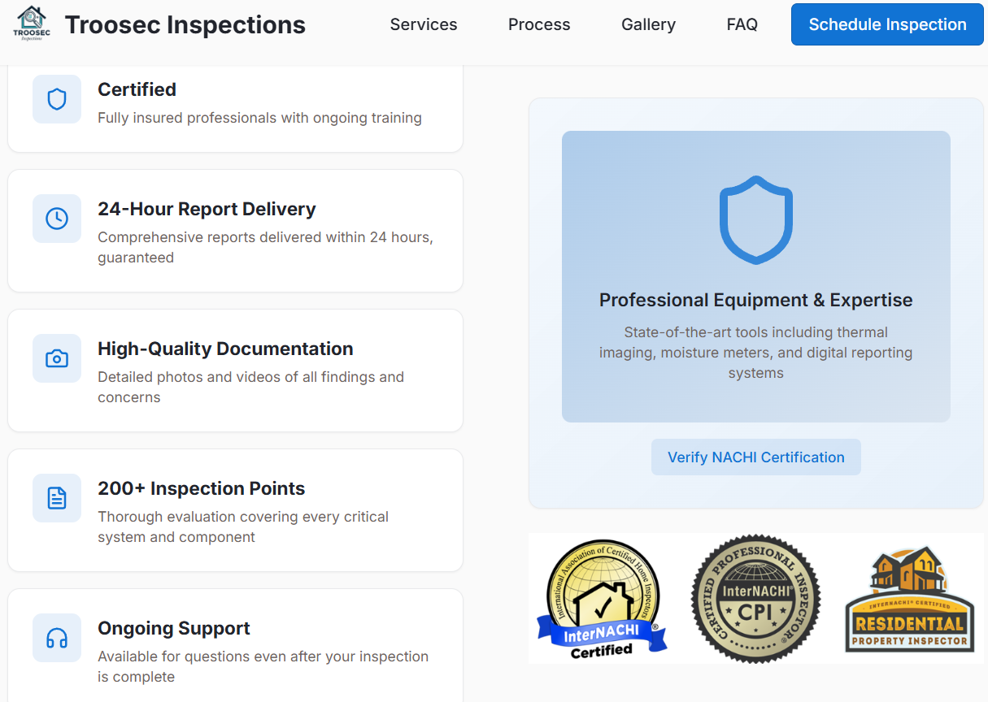
Task: Click text 'Thorough evaluation covering every critical'
Action: (x=243, y=517)
